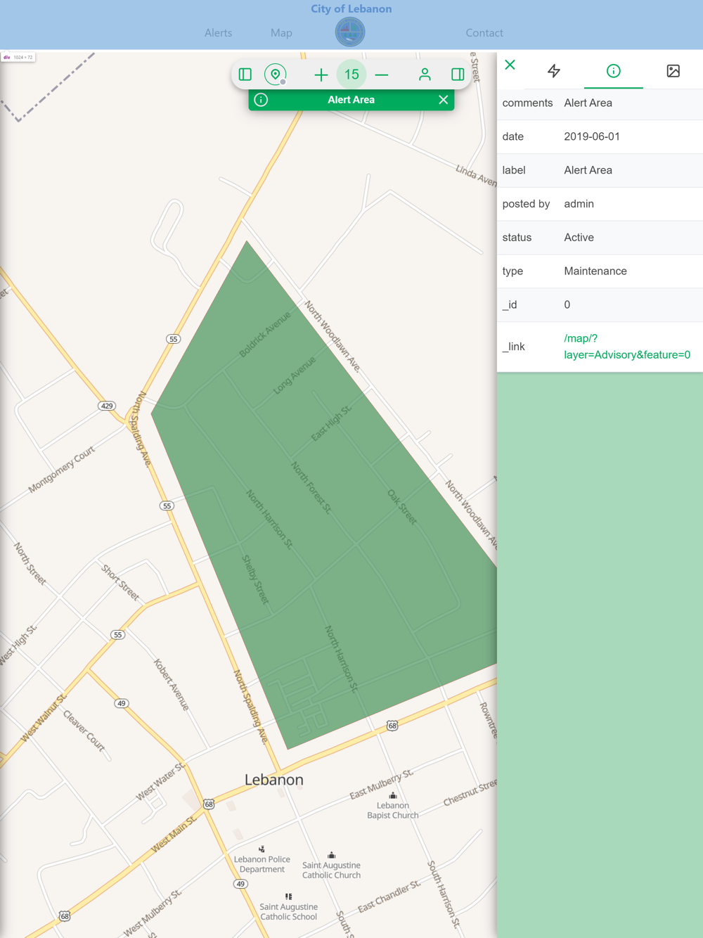Switch to the lightning bolt actions tab
The height and width of the screenshot is (938, 703).
click(x=554, y=71)
